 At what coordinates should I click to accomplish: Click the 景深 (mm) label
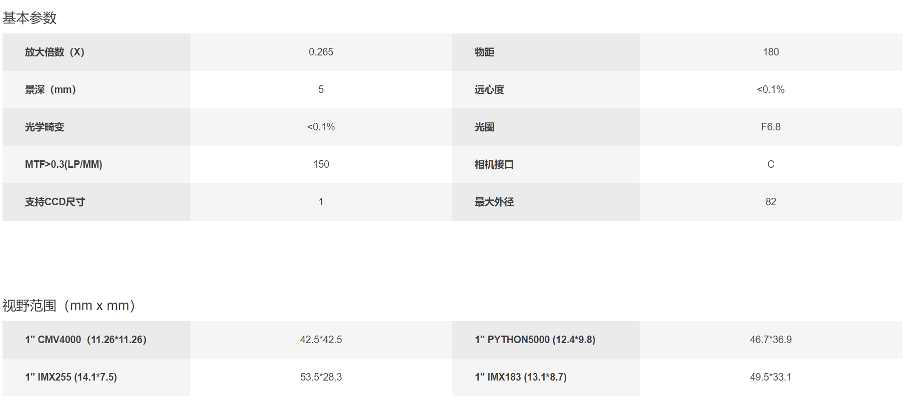click(x=50, y=89)
